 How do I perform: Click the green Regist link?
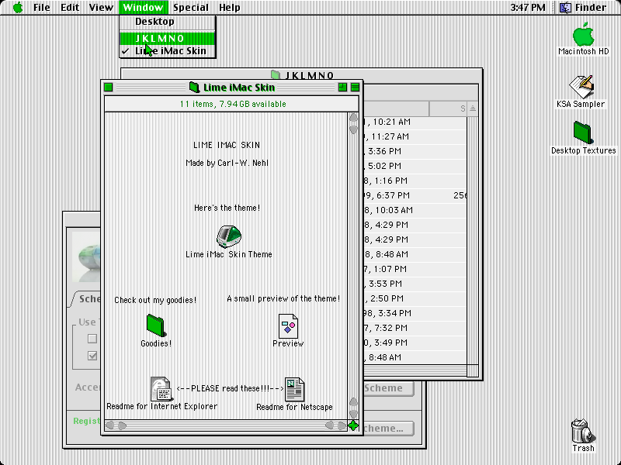(x=87, y=421)
